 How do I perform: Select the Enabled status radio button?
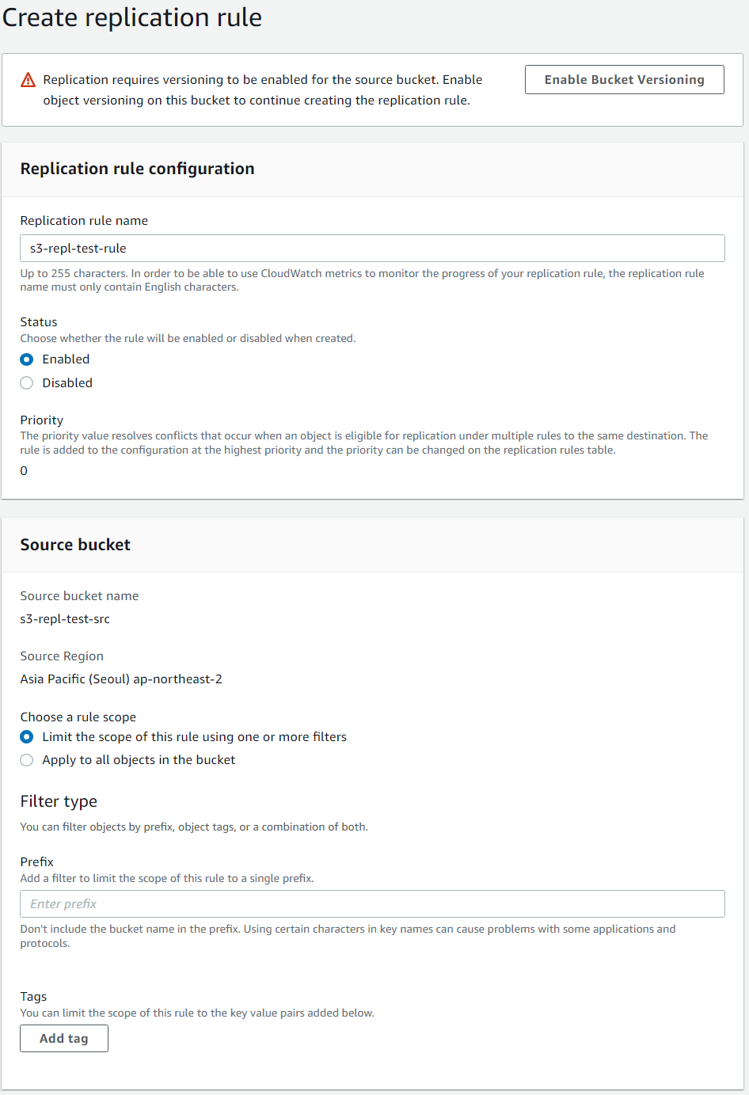click(x=27, y=359)
